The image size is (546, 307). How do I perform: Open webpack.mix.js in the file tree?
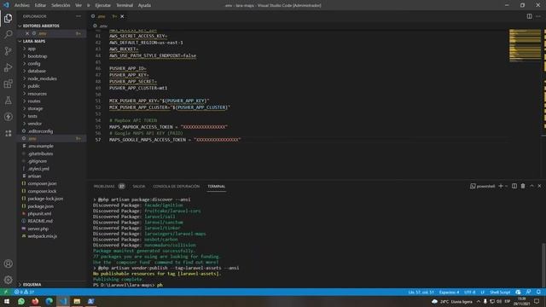(x=51, y=236)
